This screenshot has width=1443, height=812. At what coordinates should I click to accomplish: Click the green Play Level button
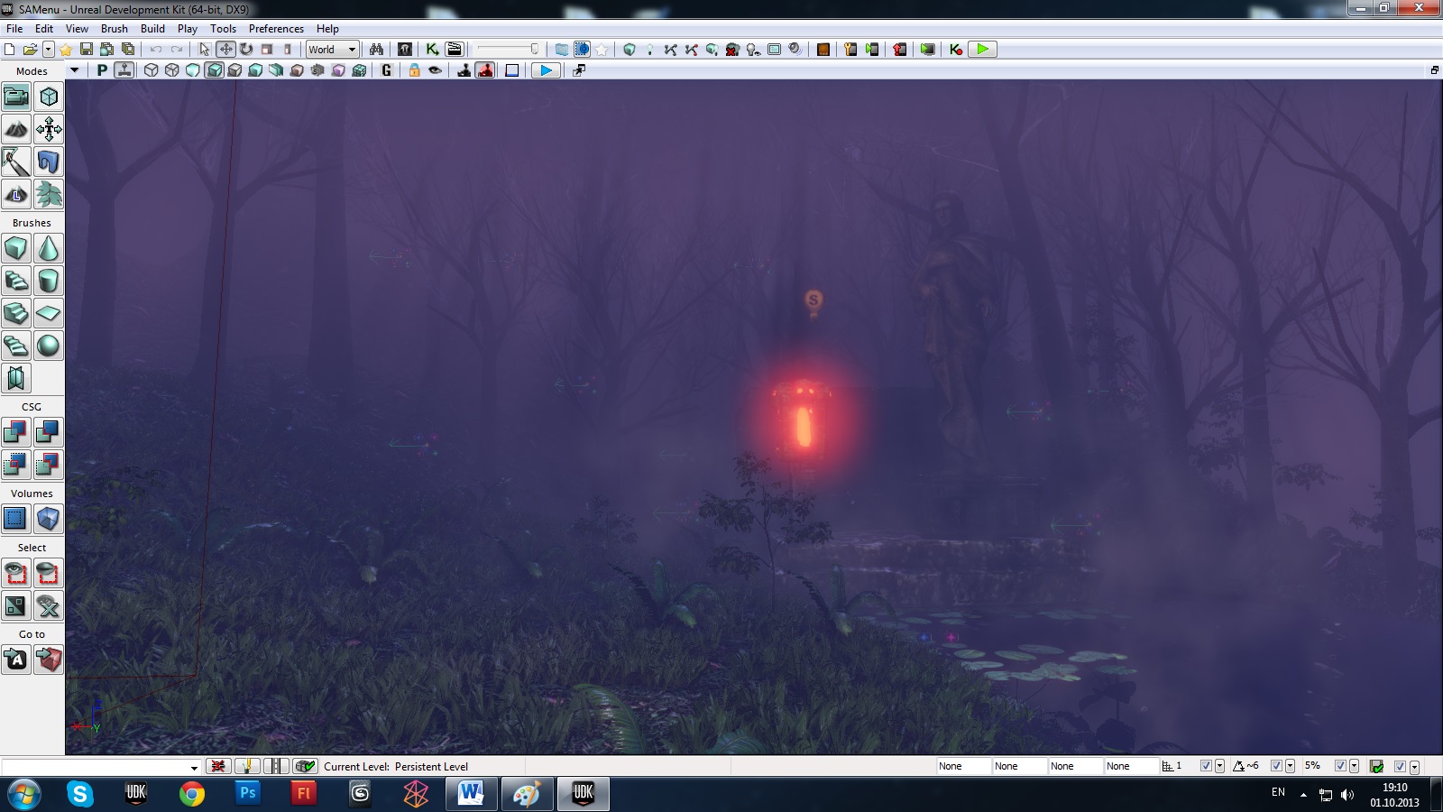[x=982, y=50]
